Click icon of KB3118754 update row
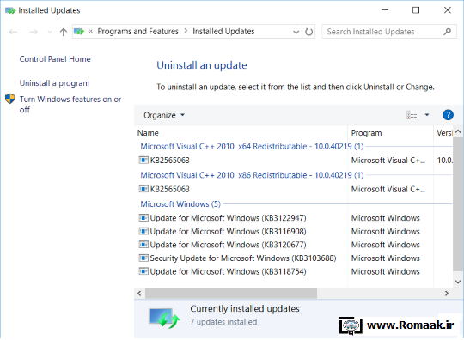The image size is (464, 340). (x=143, y=271)
